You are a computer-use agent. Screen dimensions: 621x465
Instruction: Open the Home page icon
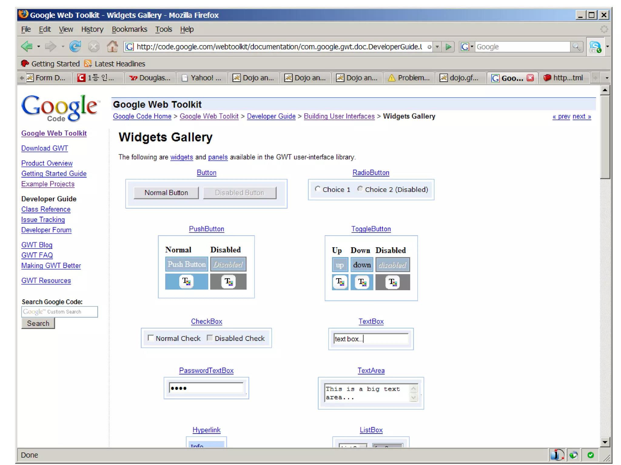[x=112, y=46]
